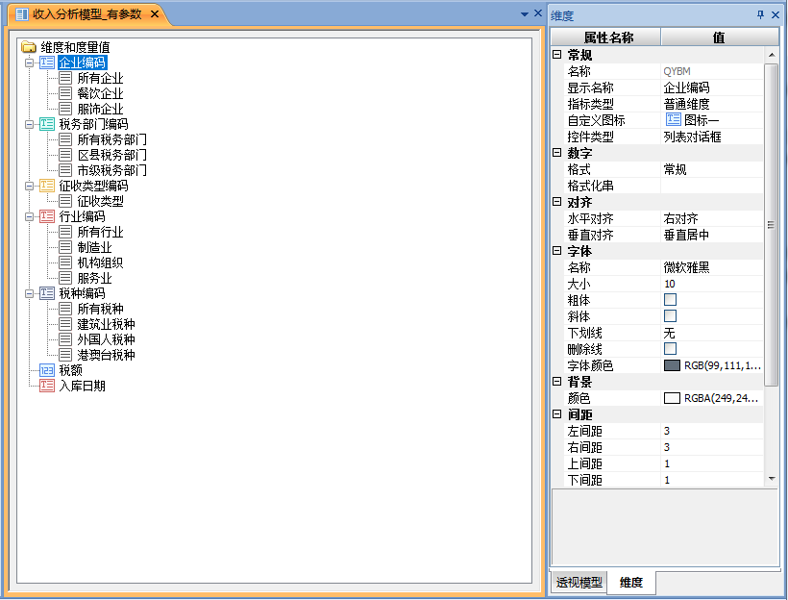Select the 收入分析模型_有参数 document tab
Image resolution: width=788 pixels, height=600 pixels.
click(x=86, y=14)
